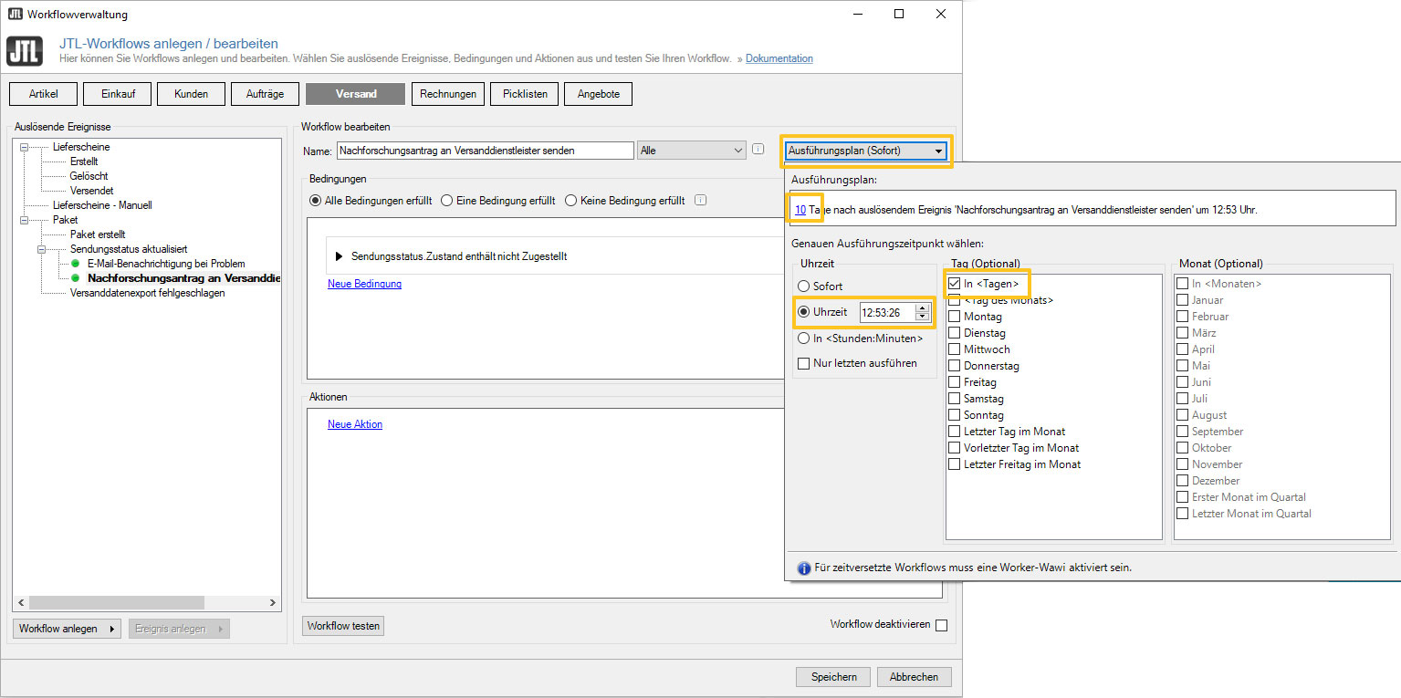1401x698 pixels.
Task: Click the small JTL icon in the title bar
Action: [15, 14]
